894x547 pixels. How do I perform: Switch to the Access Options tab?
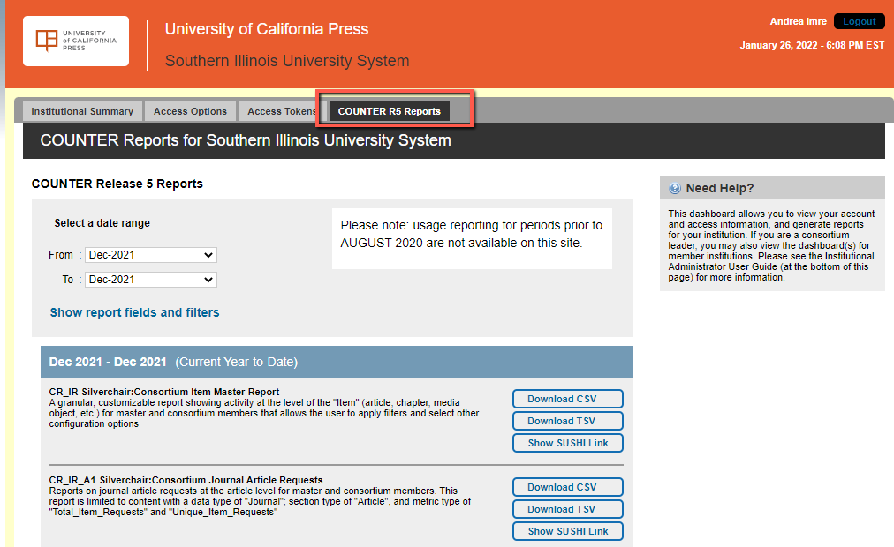pyautogui.click(x=191, y=111)
